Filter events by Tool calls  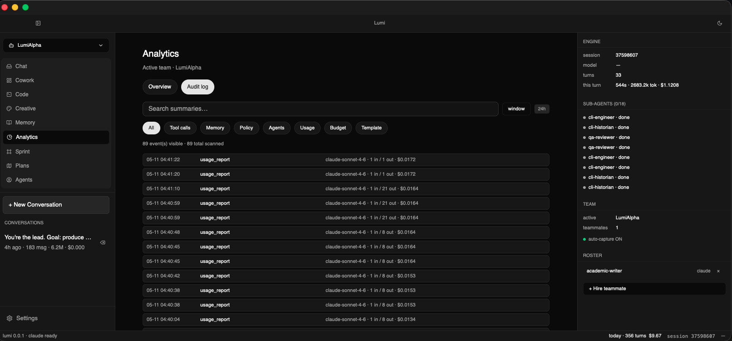180,128
